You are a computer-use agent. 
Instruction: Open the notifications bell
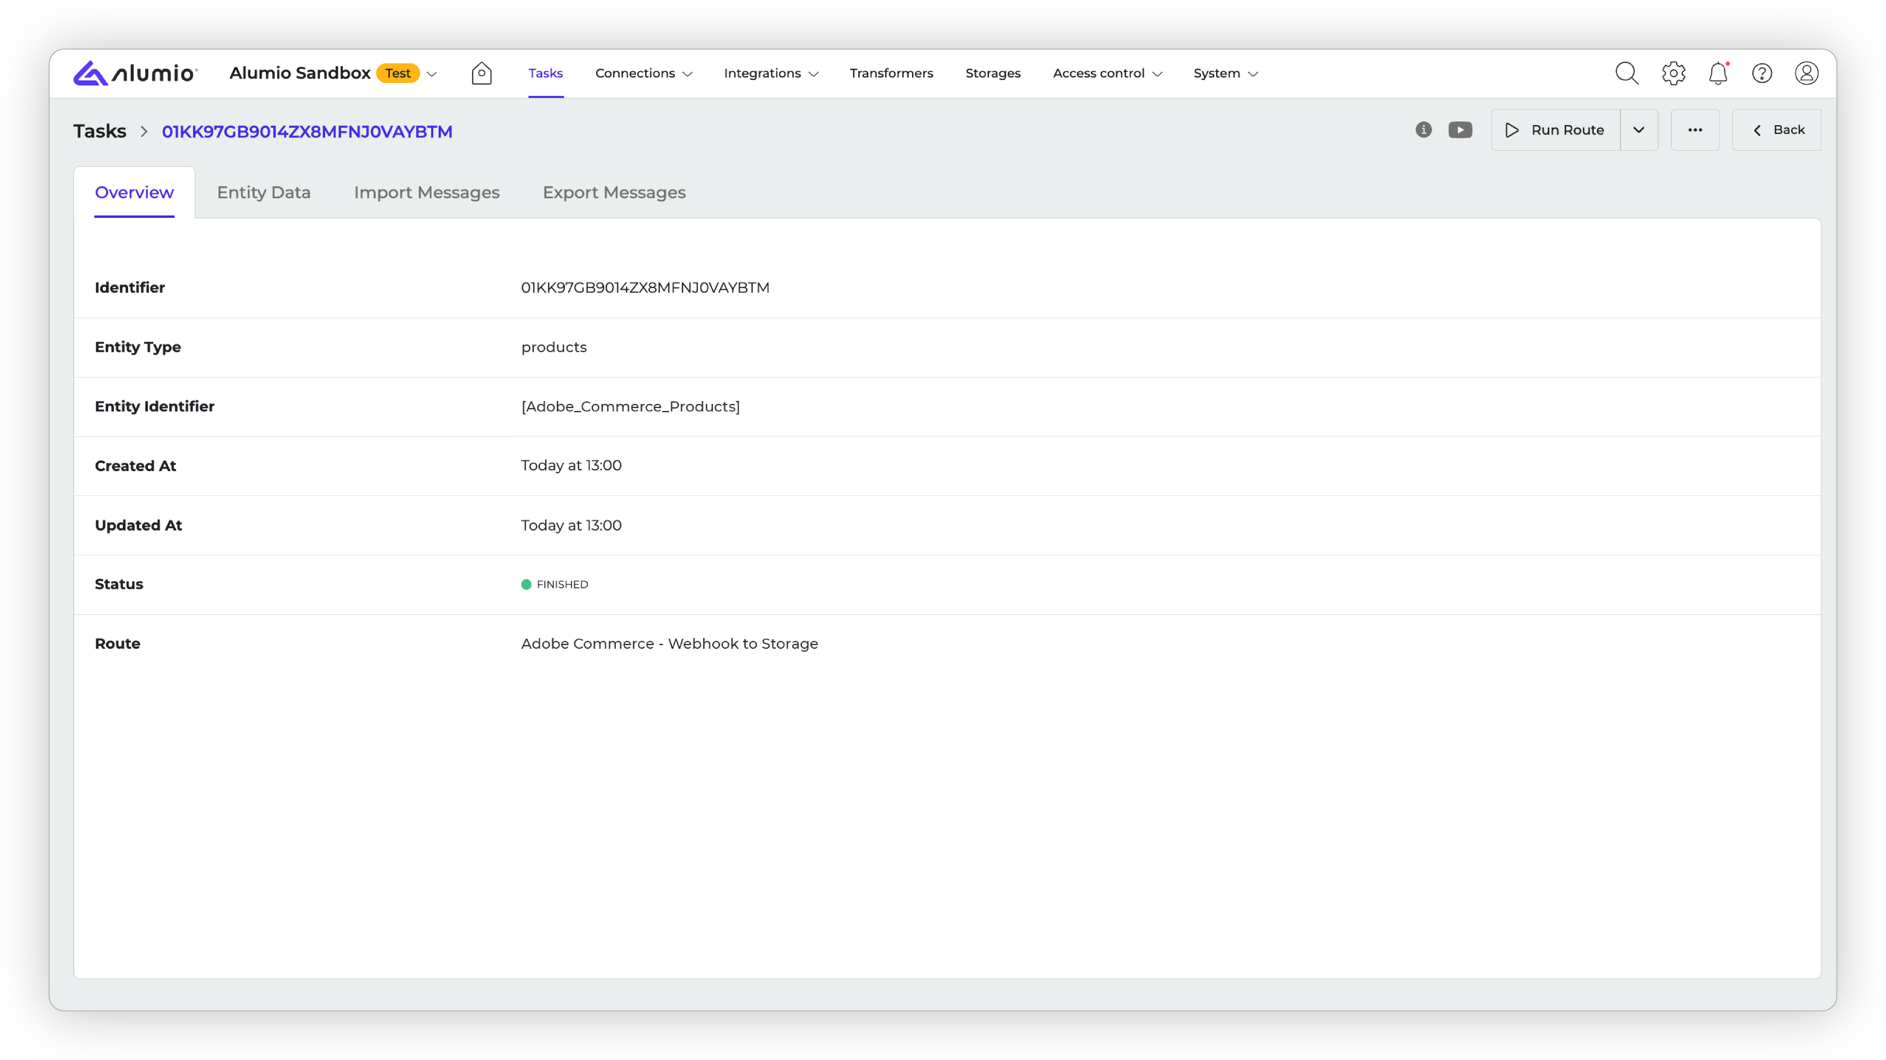pos(1718,73)
